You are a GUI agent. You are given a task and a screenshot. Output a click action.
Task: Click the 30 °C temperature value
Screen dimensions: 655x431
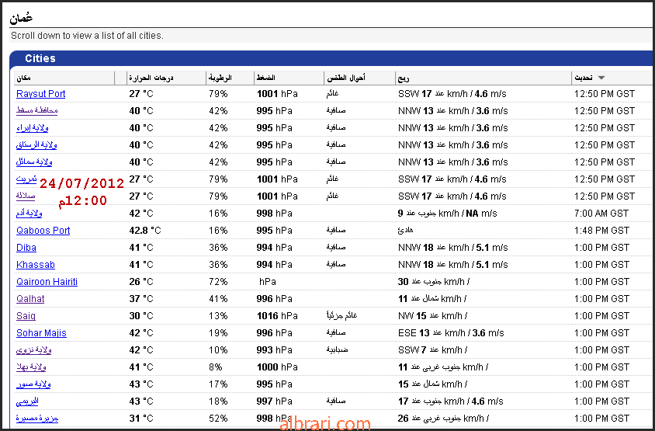[x=141, y=316]
